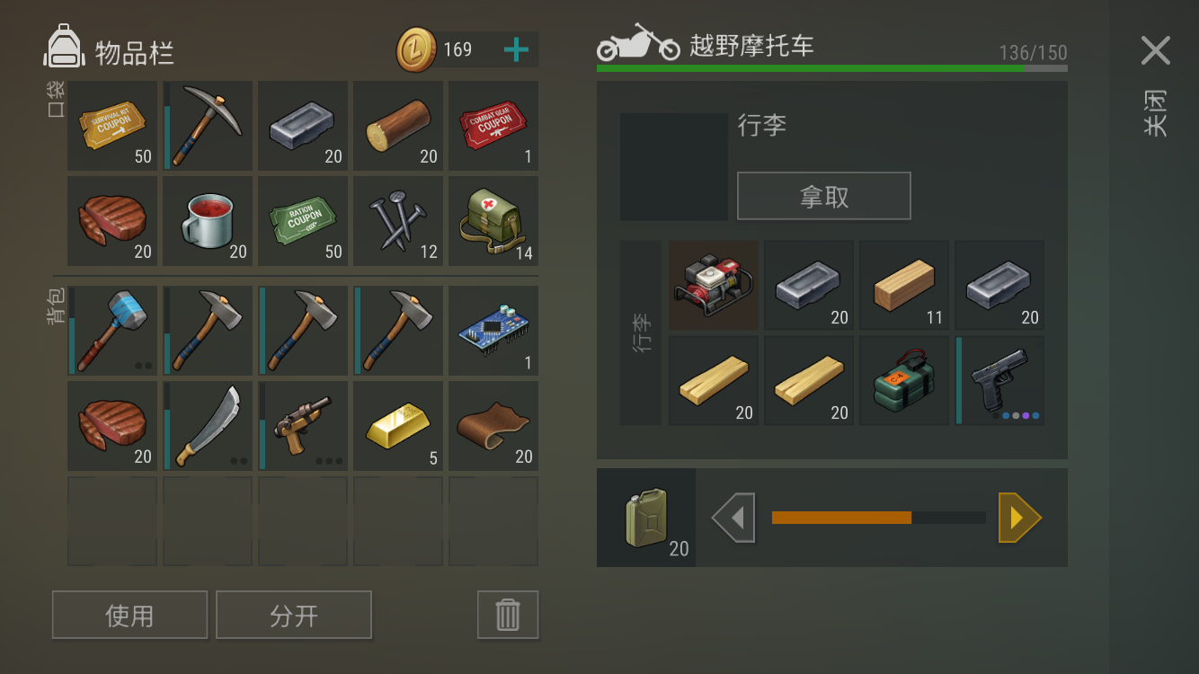Select the C4 explosive in luggage

pyautogui.click(x=904, y=380)
